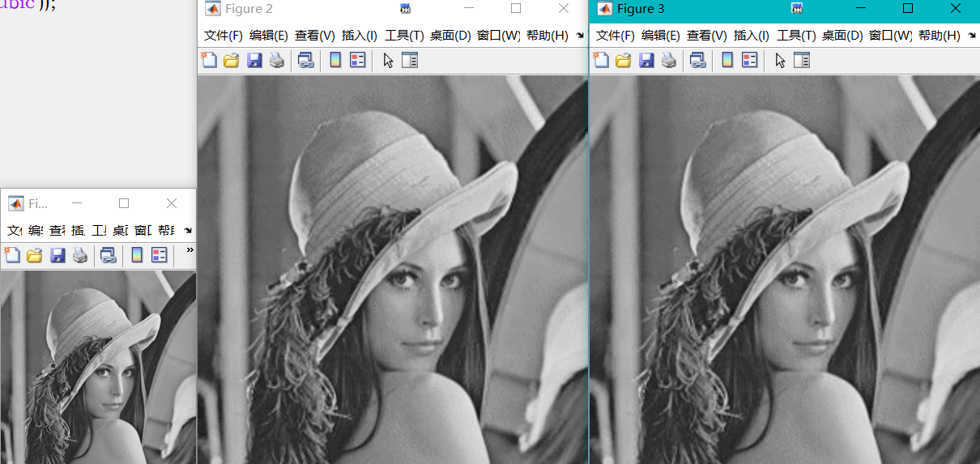This screenshot has width=980, height=464.
Task: Select Edit Plot arrow tool in Figure 3
Action: pyautogui.click(x=780, y=60)
